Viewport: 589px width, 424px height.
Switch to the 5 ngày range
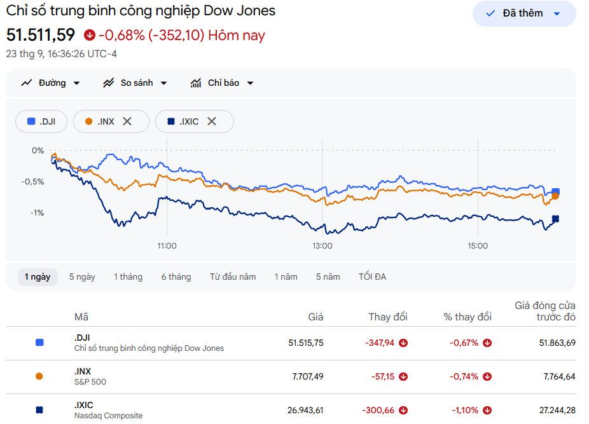(x=82, y=277)
